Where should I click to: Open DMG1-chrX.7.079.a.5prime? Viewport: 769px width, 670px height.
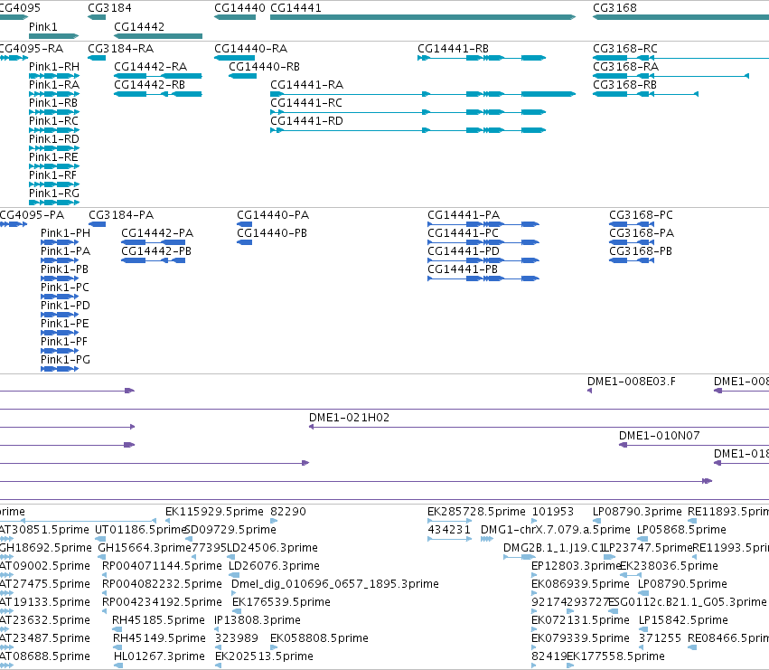[555, 530]
